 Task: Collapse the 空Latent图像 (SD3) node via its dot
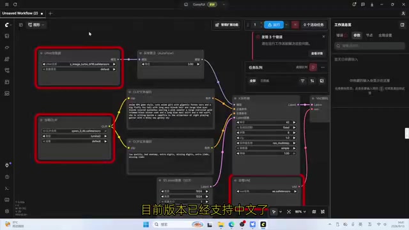pos(160,180)
